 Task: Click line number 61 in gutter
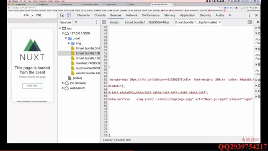point(105,80)
